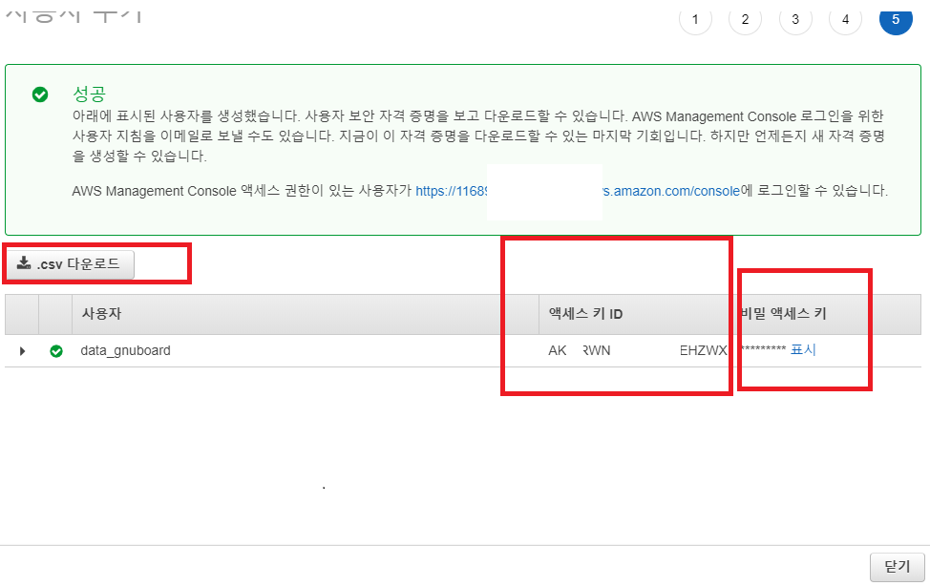Go to wizard step 2
Viewport: 930px width, 586px height.
(745, 19)
